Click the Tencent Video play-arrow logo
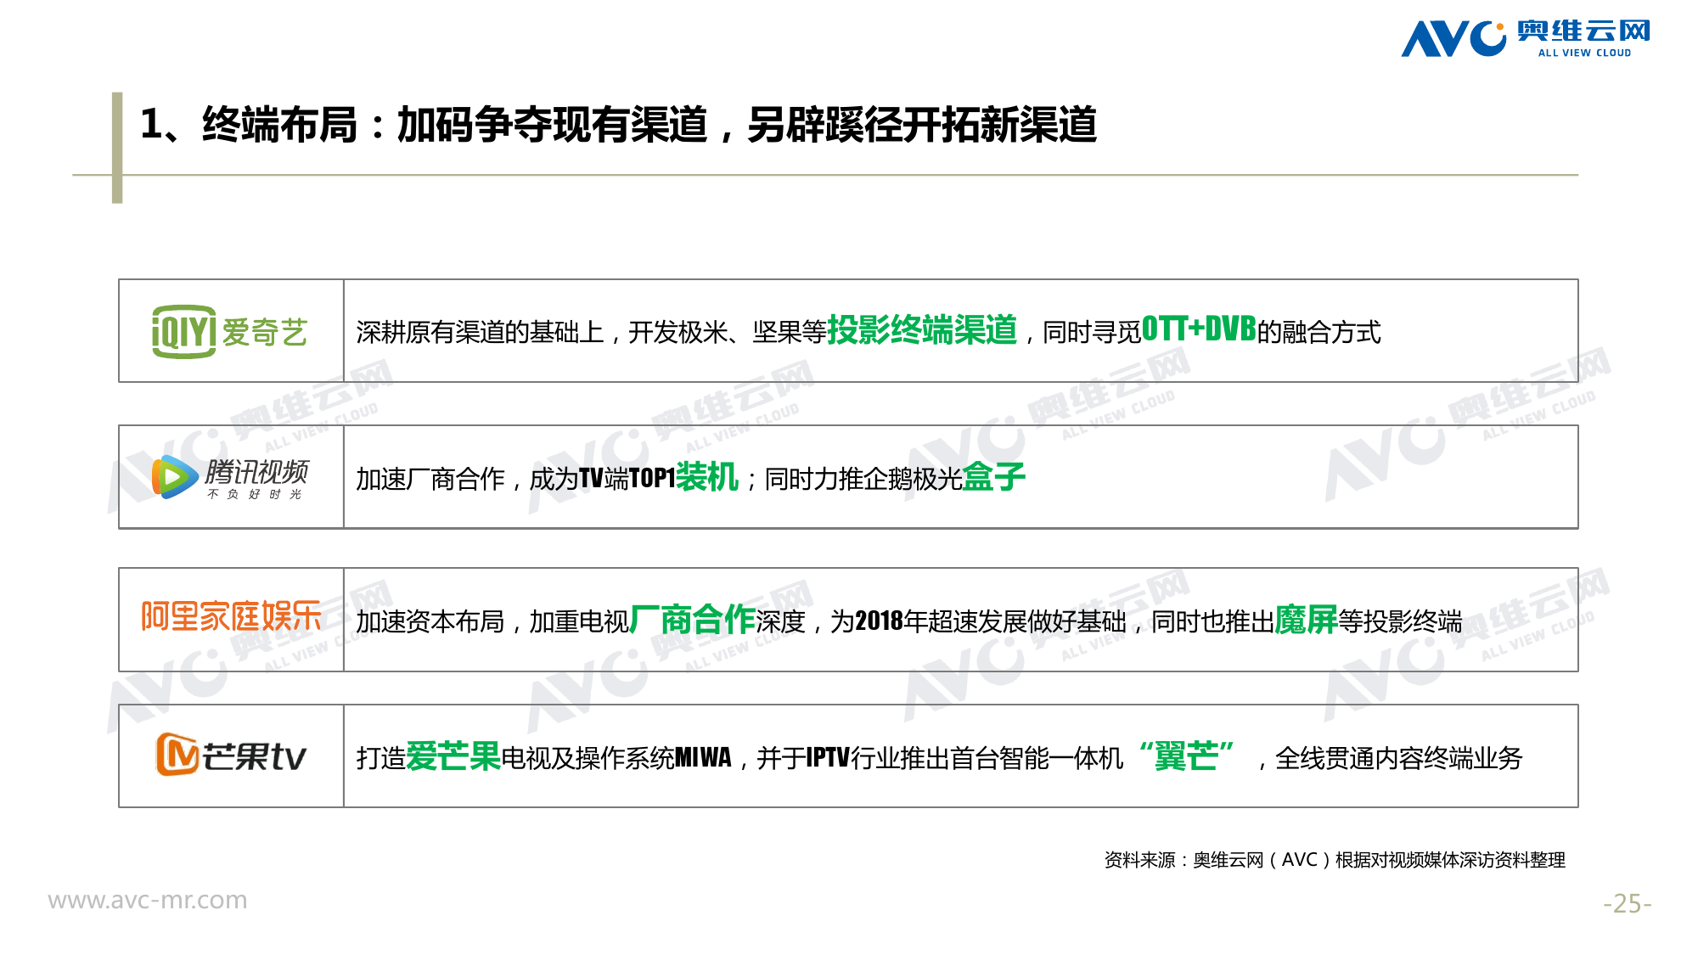 click(174, 477)
